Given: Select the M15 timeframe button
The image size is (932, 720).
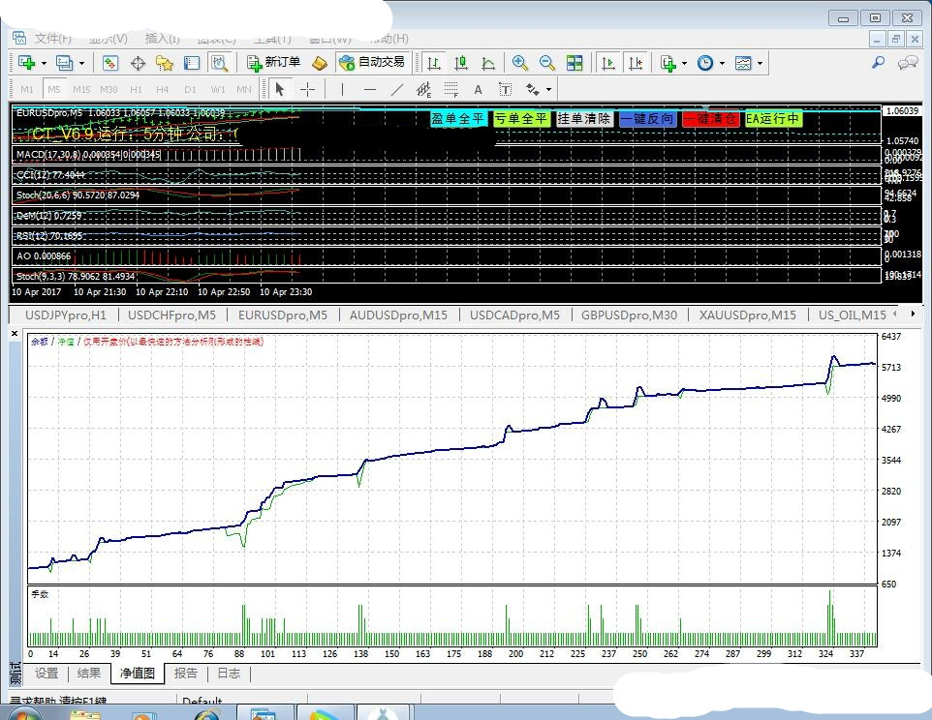Looking at the screenshot, I should coord(81,89).
